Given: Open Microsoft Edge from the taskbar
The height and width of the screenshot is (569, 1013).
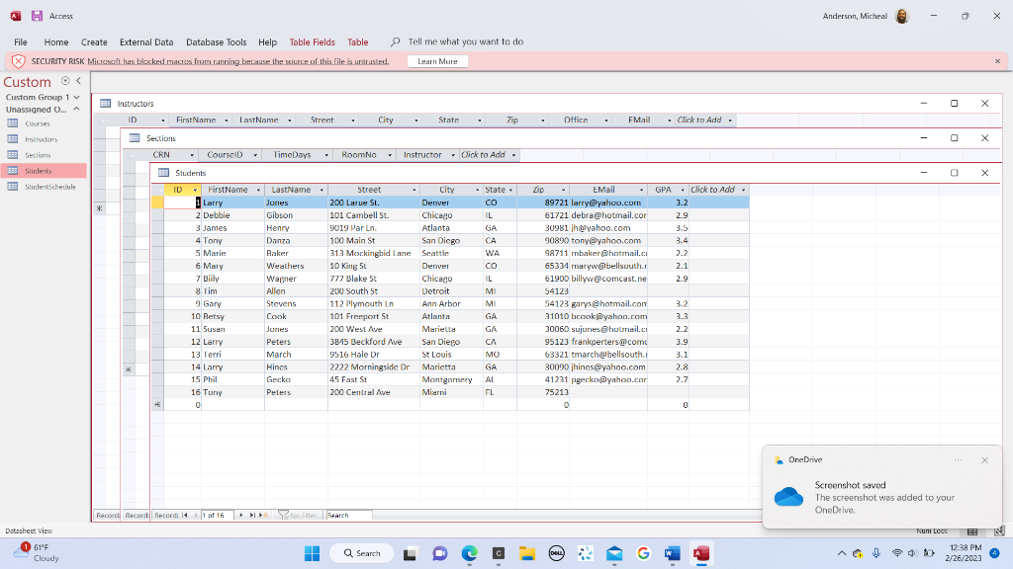Looking at the screenshot, I should pyautogui.click(x=469, y=553).
